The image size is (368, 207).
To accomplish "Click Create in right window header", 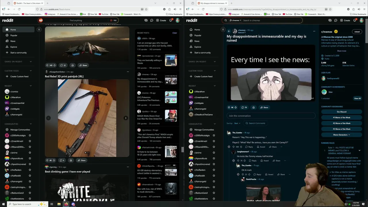I will click(x=345, y=20).
